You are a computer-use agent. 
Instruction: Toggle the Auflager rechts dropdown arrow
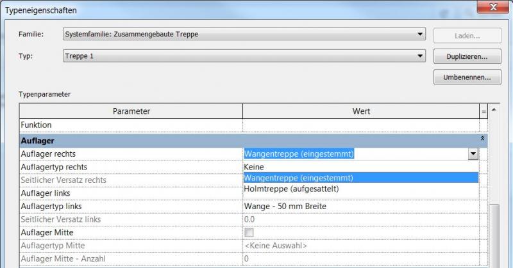473,154
